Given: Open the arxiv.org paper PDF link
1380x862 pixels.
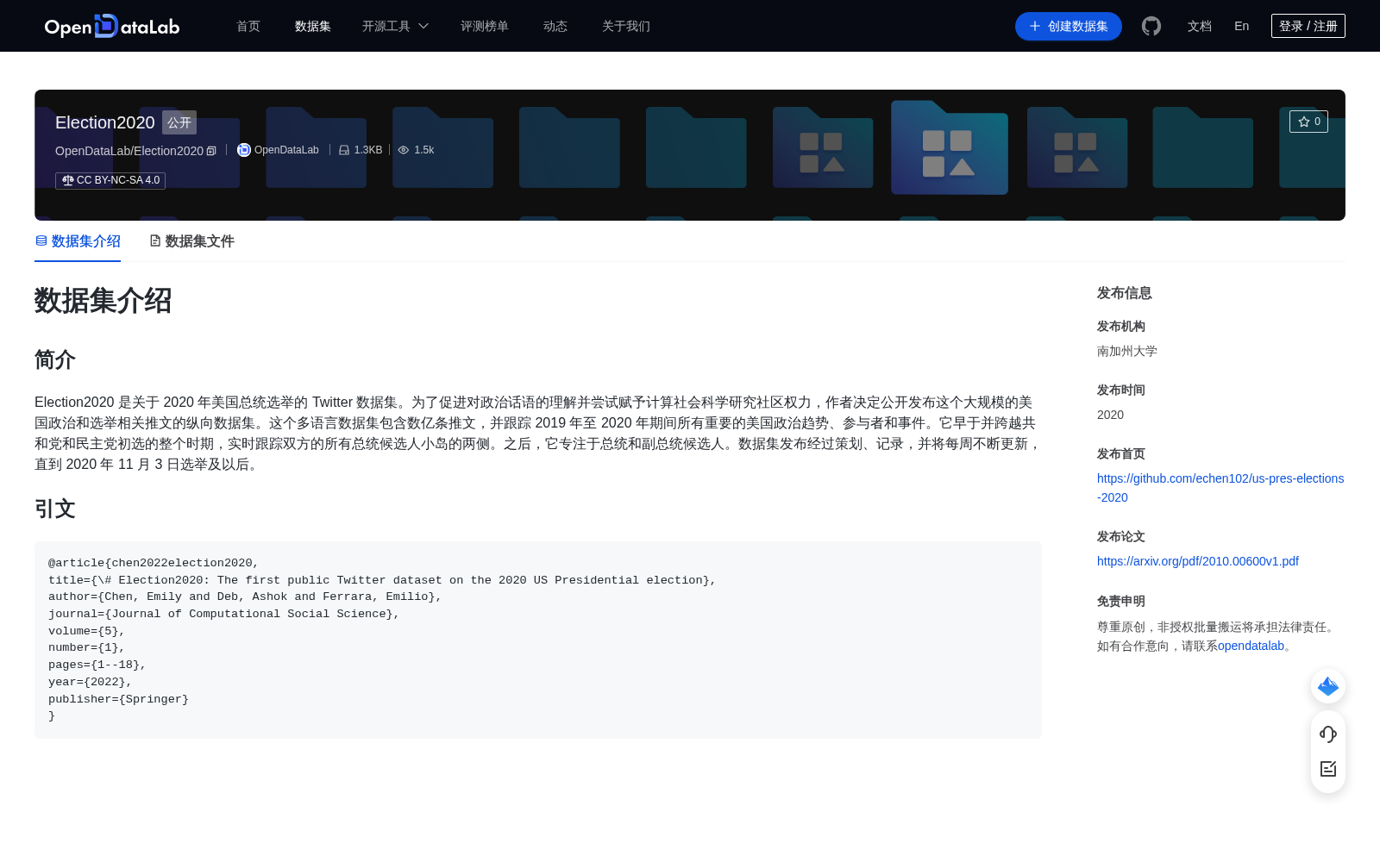Looking at the screenshot, I should (1198, 561).
